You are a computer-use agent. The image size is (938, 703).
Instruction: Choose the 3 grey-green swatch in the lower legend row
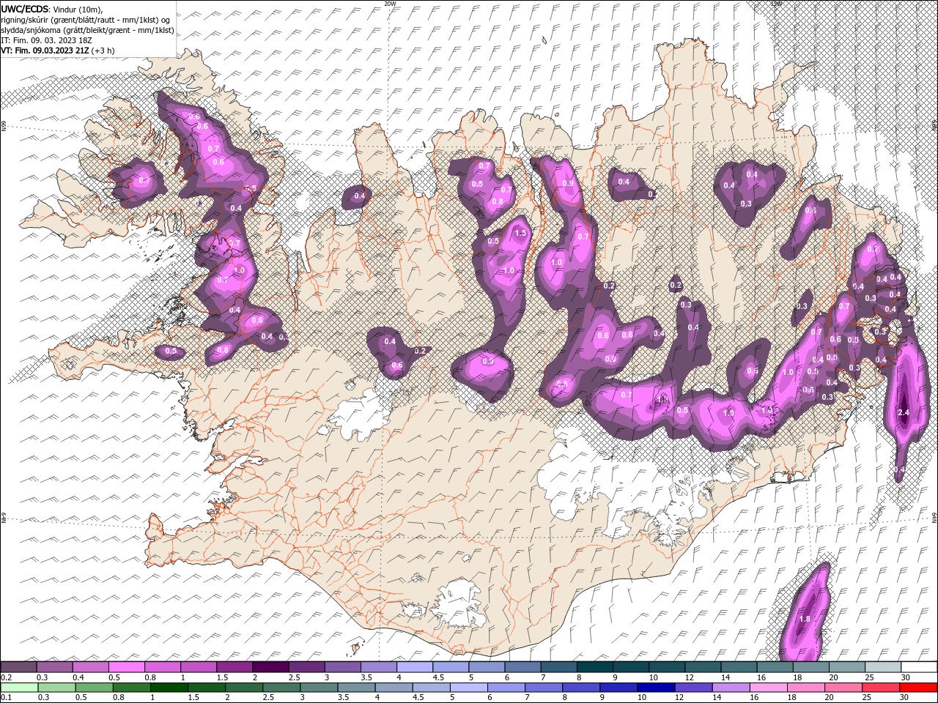[319, 687]
